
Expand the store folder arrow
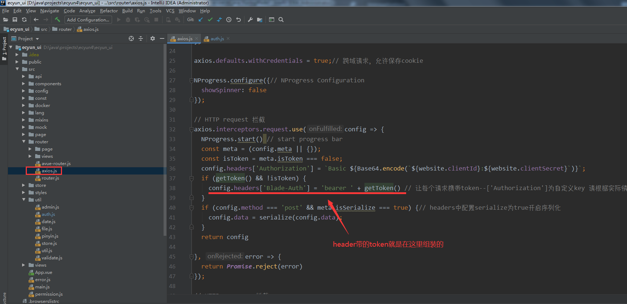pyautogui.click(x=24, y=185)
